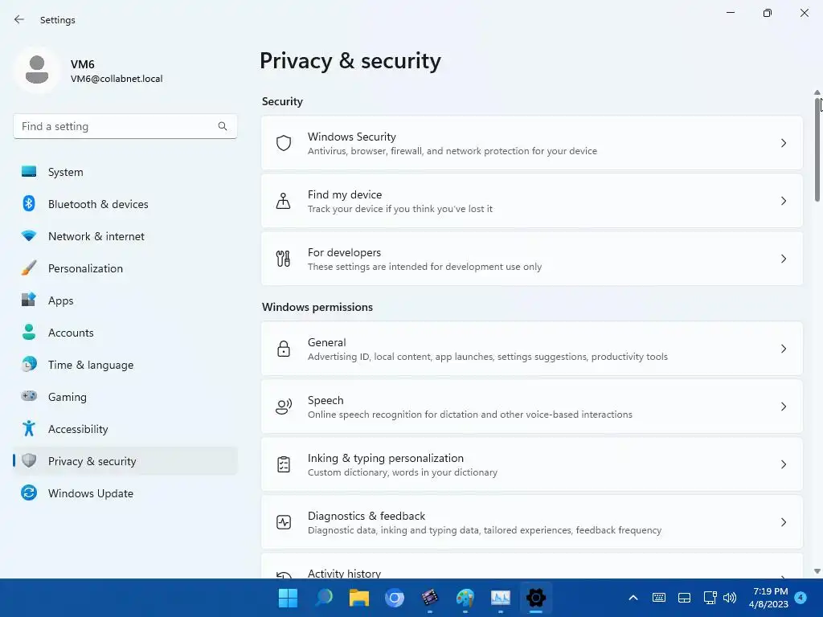823x617 pixels.
Task: Click the For developers tools icon
Action: pos(284,258)
